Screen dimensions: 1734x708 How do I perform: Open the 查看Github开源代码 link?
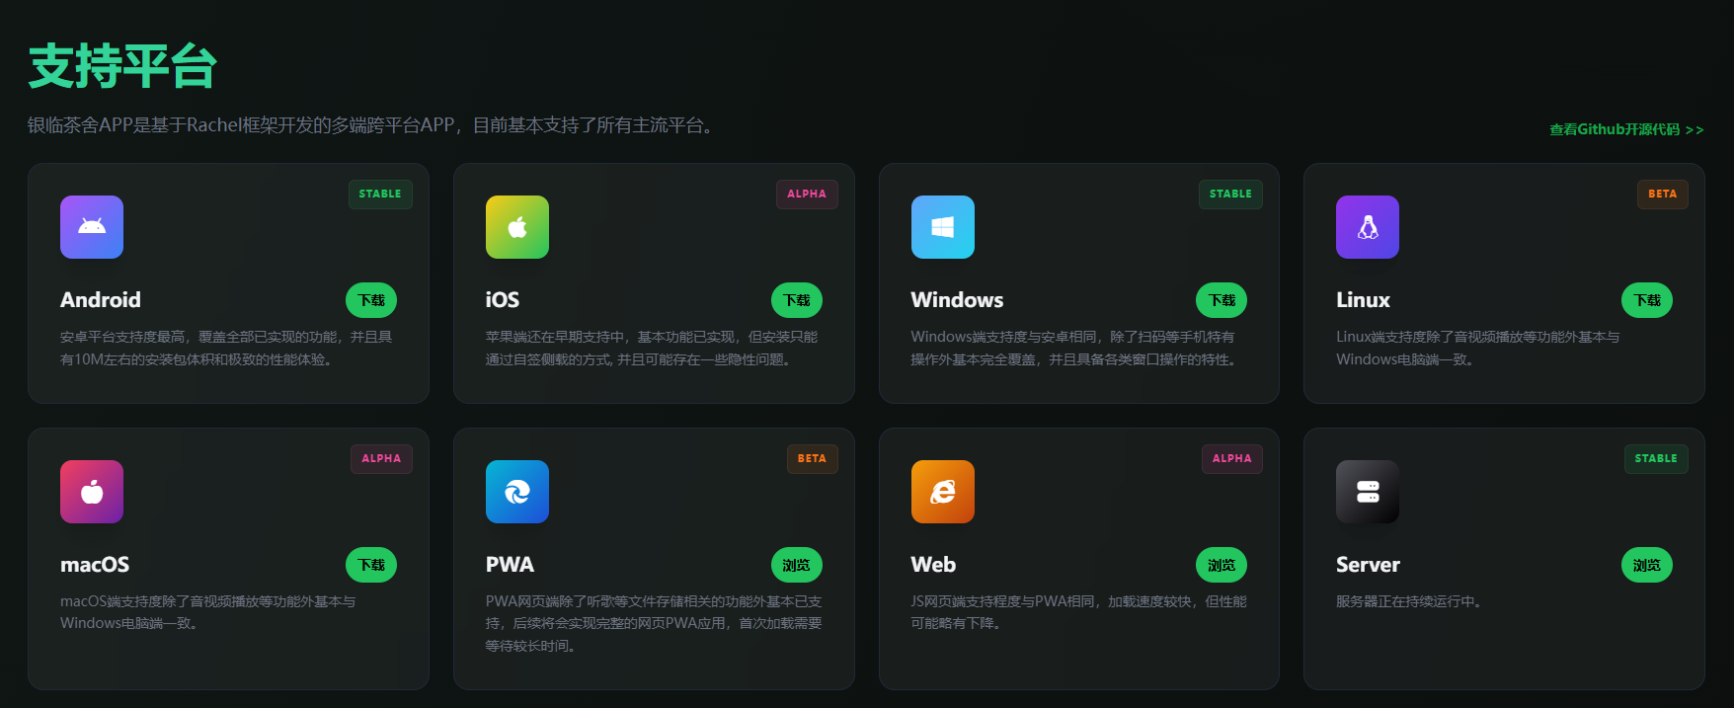coord(1626,129)
